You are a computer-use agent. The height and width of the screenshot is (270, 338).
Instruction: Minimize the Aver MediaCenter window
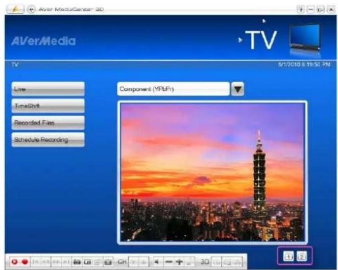(310, 9)
